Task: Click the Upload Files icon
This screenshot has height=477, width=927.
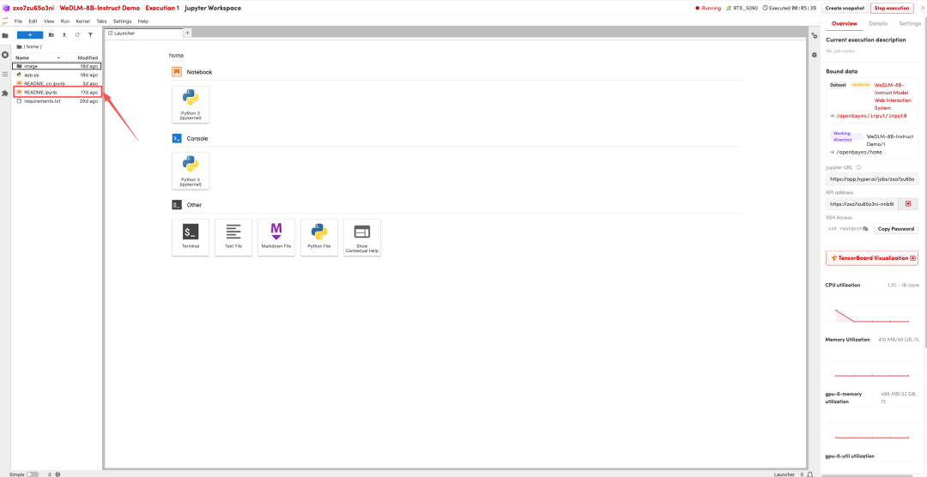Action: tap(64, 34)
